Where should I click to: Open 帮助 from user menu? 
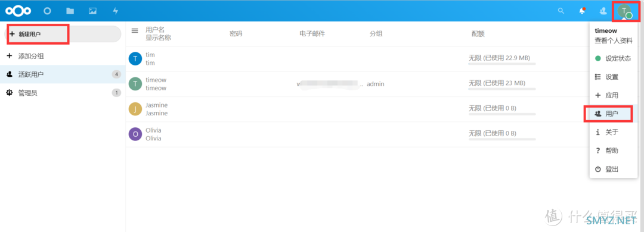click(614, 151)
